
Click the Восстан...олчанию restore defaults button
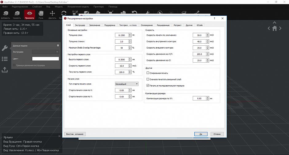[75, 134]
